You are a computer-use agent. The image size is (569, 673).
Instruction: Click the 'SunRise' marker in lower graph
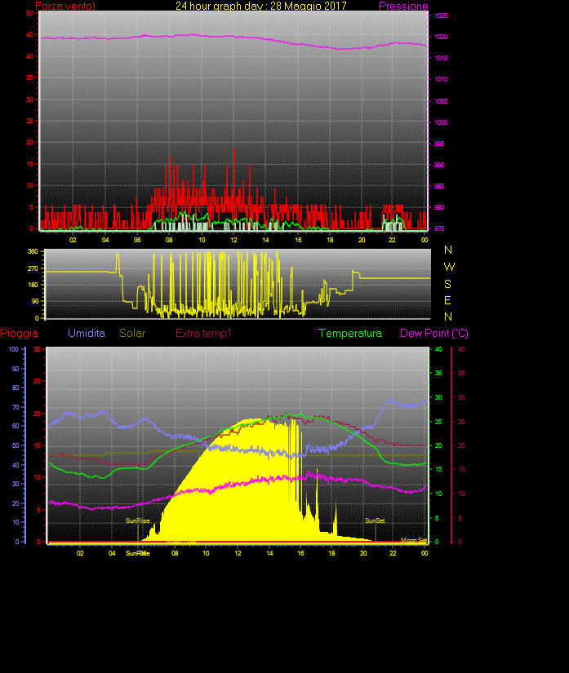[138, 520]
